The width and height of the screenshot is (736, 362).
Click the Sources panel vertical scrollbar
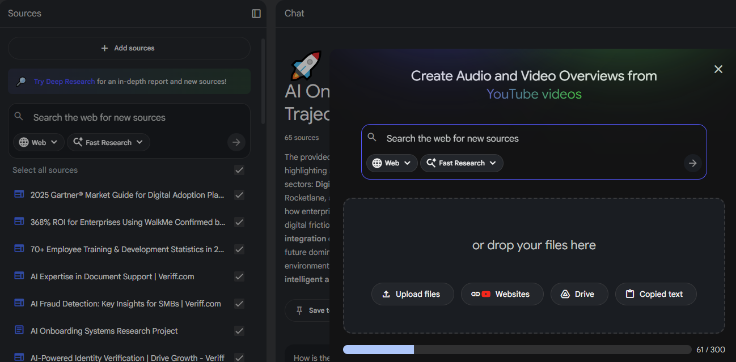tap(263, 81)
